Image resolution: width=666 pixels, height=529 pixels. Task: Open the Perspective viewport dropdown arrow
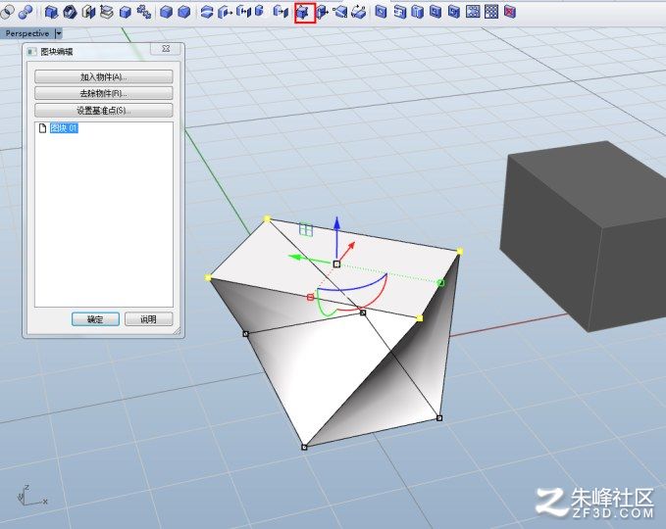[x=59, y=33]
